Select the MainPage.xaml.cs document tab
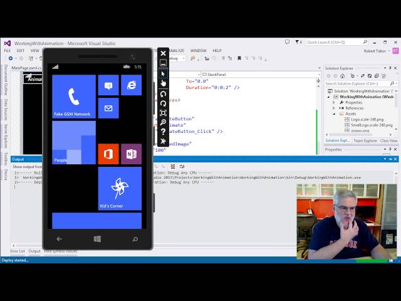This screenshot has height=301, width=401. [26, 68]
